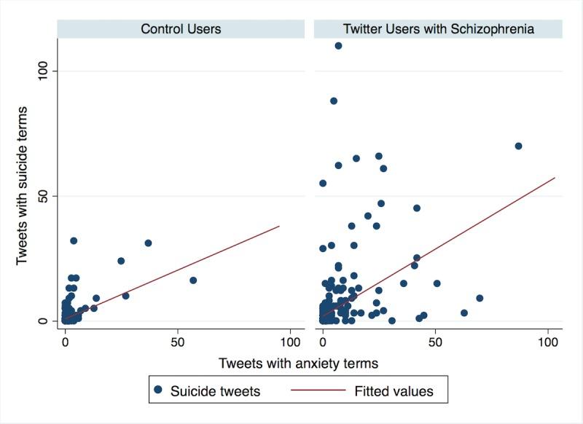Click the Schizophrenia panel x-axis label 0
Image resolution: width=583 pixels, height=424 pixels.
[323, 342]
